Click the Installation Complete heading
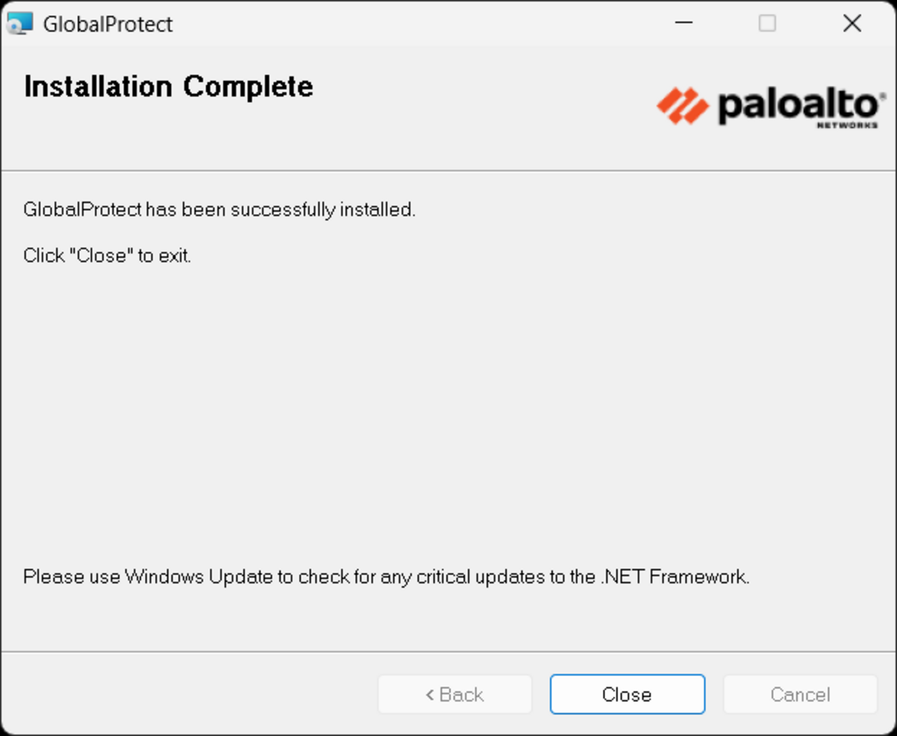This screenshot has height=736, width=897. [x=168, y=87]
